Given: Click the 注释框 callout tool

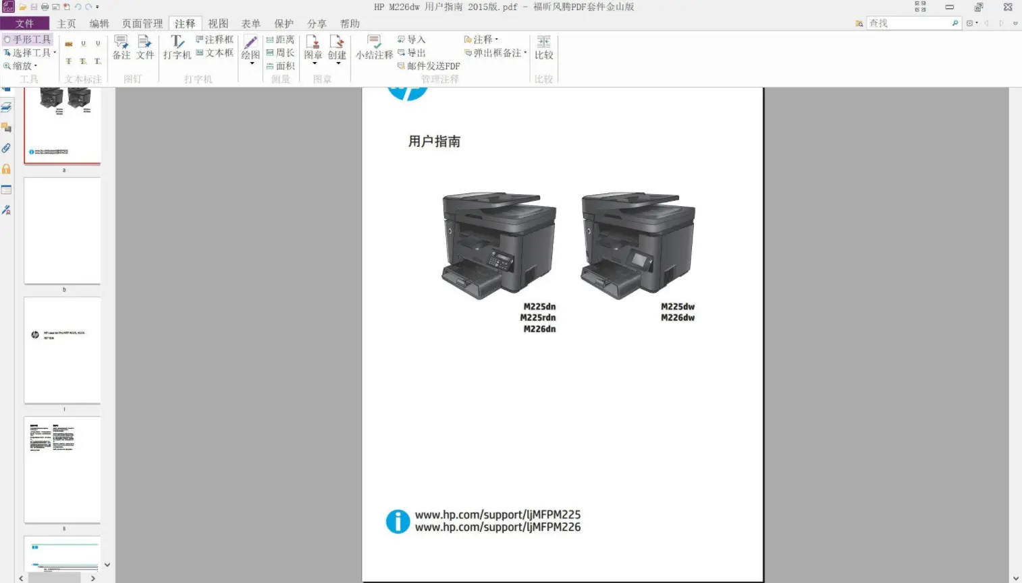Looking at the screenshot, I should [215, 40].
